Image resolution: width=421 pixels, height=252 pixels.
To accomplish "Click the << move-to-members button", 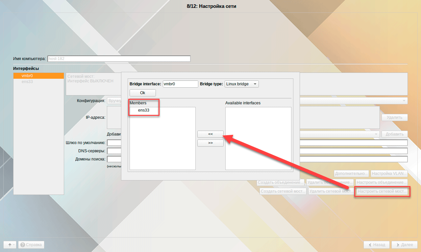I will tap(210, 134).
